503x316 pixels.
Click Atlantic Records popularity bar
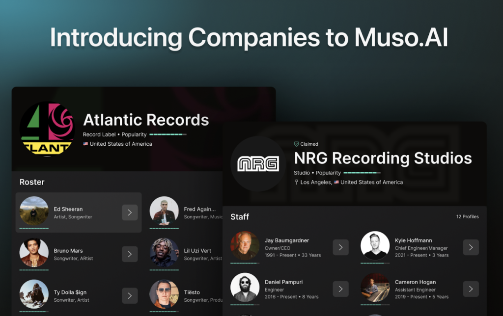168,134
